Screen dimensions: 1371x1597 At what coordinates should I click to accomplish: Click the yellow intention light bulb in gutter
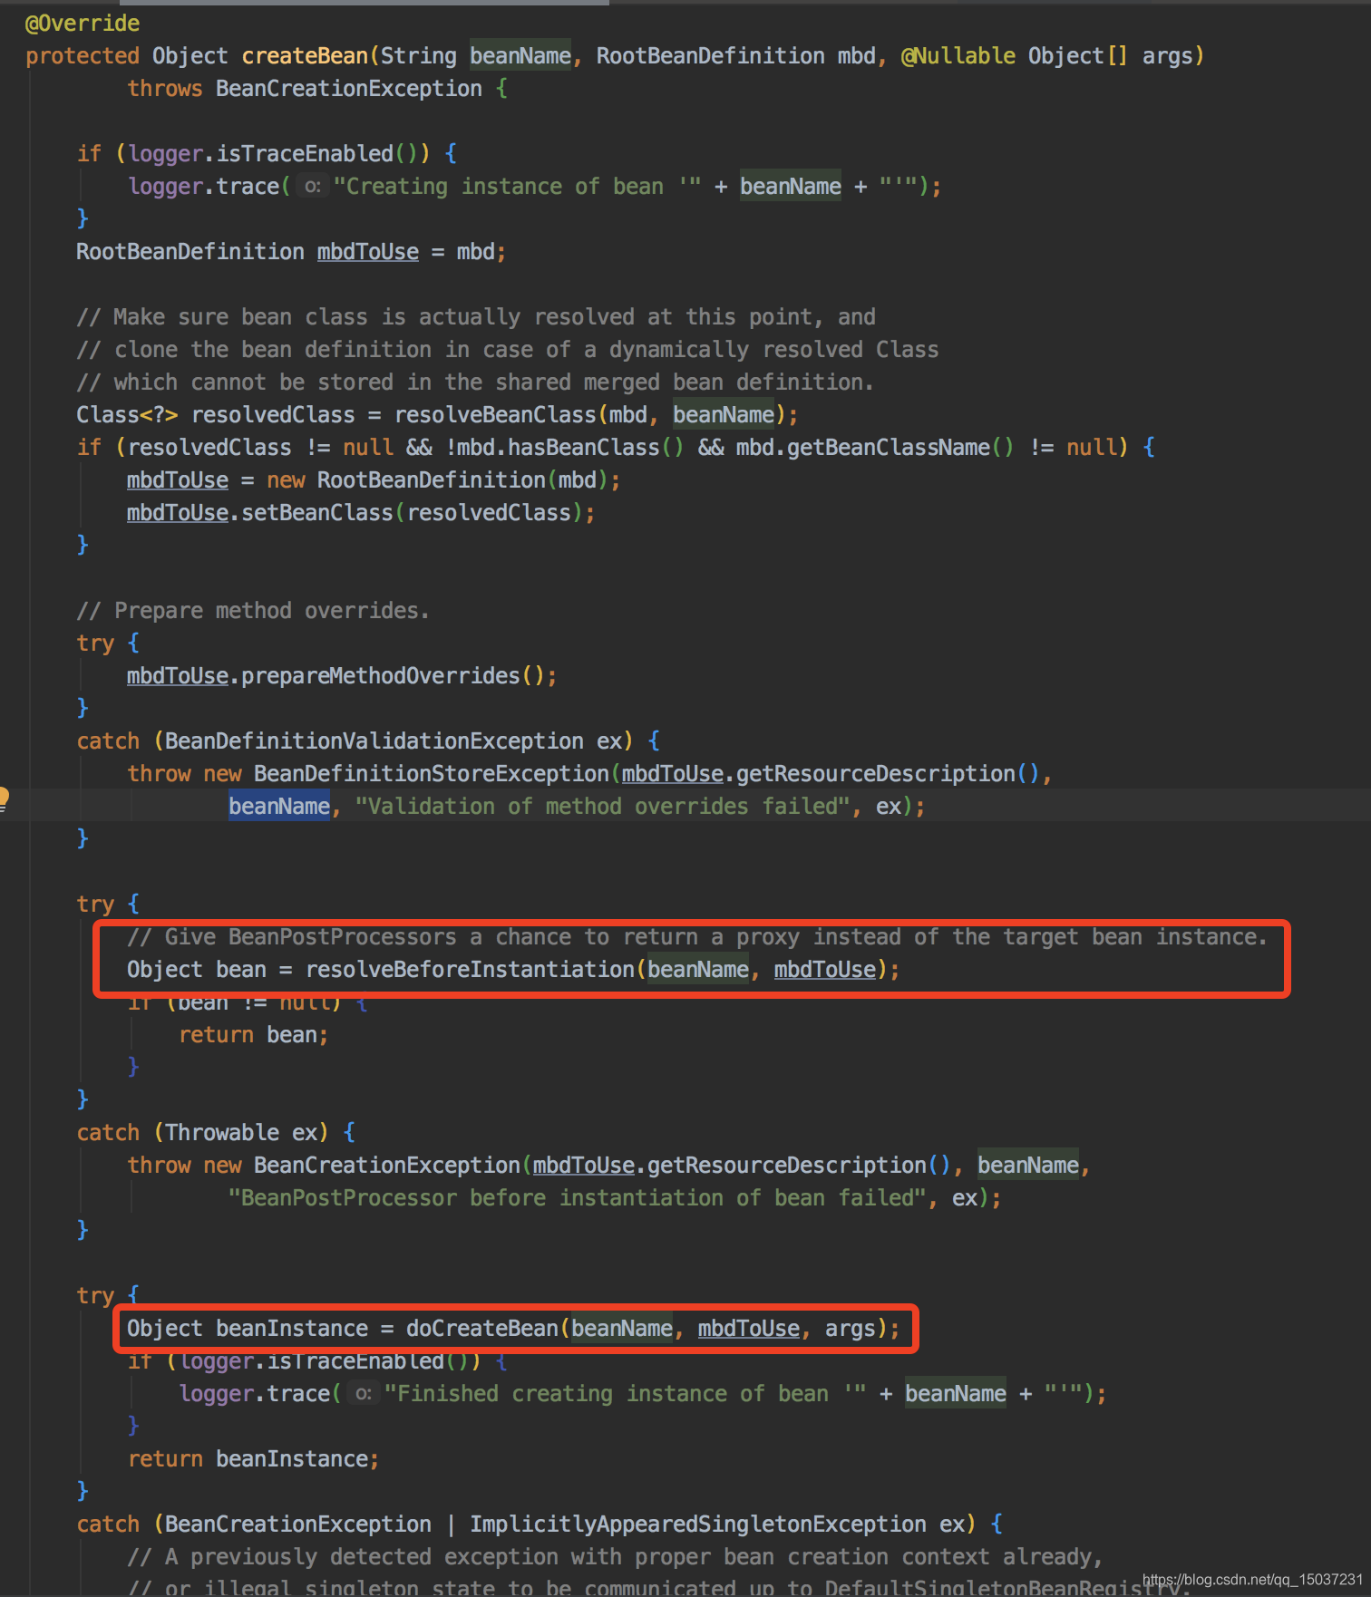click(x=3, y=798)
